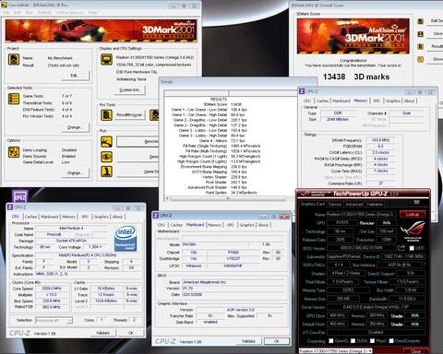Select SPD tab in CPU-Z Memory window
The height and width of the screenshot is (354, 443).
coord(377,100)
